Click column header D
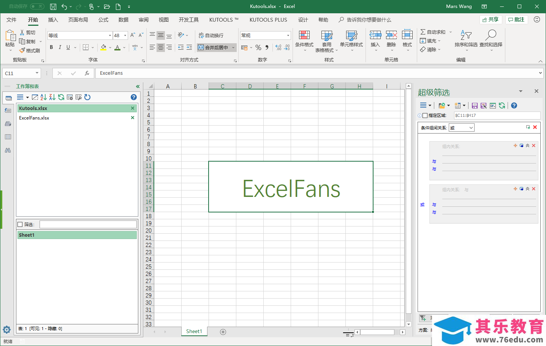The height and width of the screenshot is (346, 546). (250, 86)
